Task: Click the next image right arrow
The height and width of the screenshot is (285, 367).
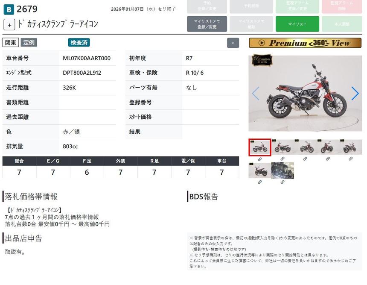Action: pyautogui.click(x=355, y=93)
